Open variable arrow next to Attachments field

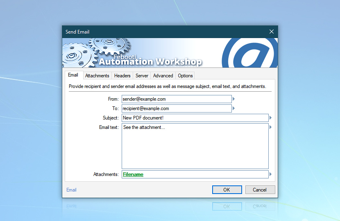(270, 174)
